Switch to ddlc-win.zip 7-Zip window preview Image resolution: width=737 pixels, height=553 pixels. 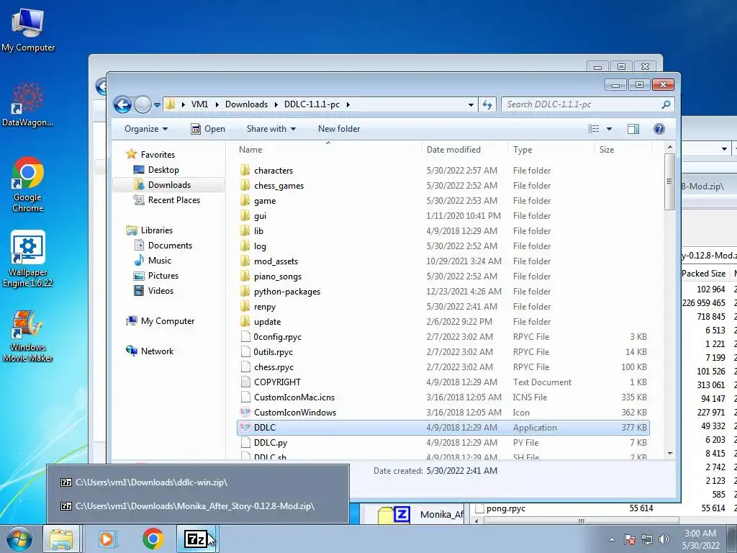[198, 482]
